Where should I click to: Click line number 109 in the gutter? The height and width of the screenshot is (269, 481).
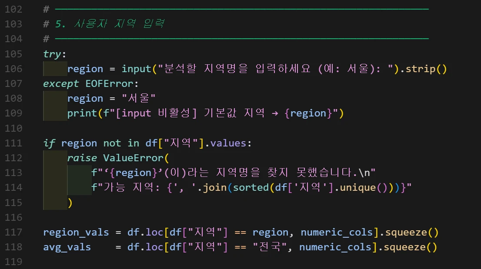pos(13,113)
